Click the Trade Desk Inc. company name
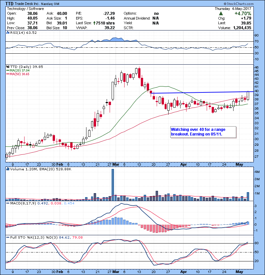The width and height of the screenshot is (265, 275). tap(27, 4)
